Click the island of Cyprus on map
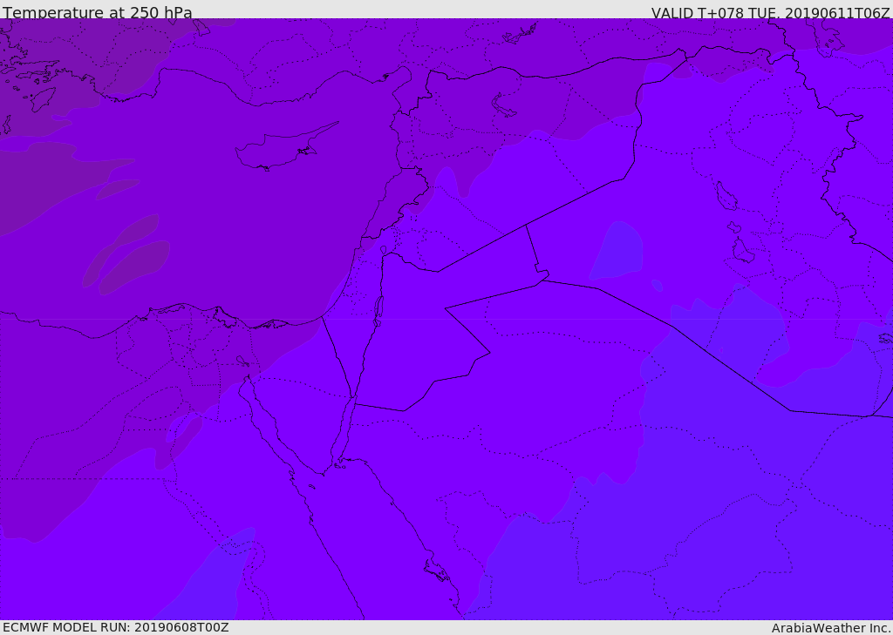Image resolution: width=893 pixels, height=635 pixels. coord(286,147)
